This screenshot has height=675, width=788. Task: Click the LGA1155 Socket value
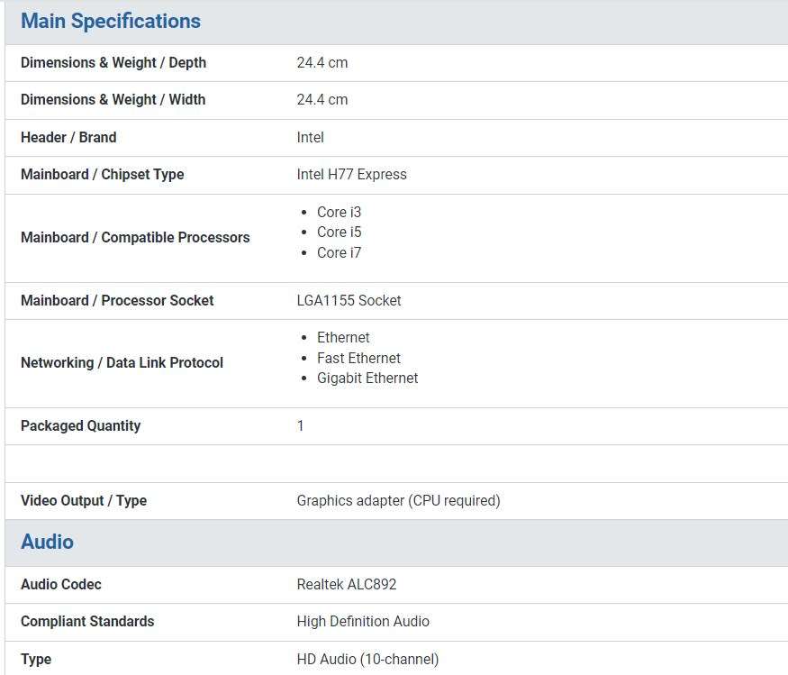pos(349,301)
